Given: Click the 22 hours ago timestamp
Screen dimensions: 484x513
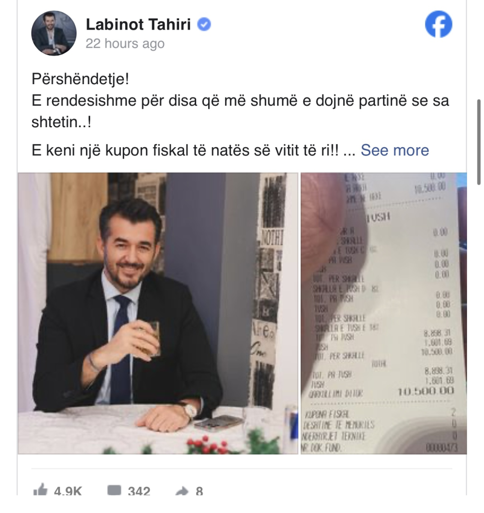Looking at the screenshot, I should pos(125,44).
